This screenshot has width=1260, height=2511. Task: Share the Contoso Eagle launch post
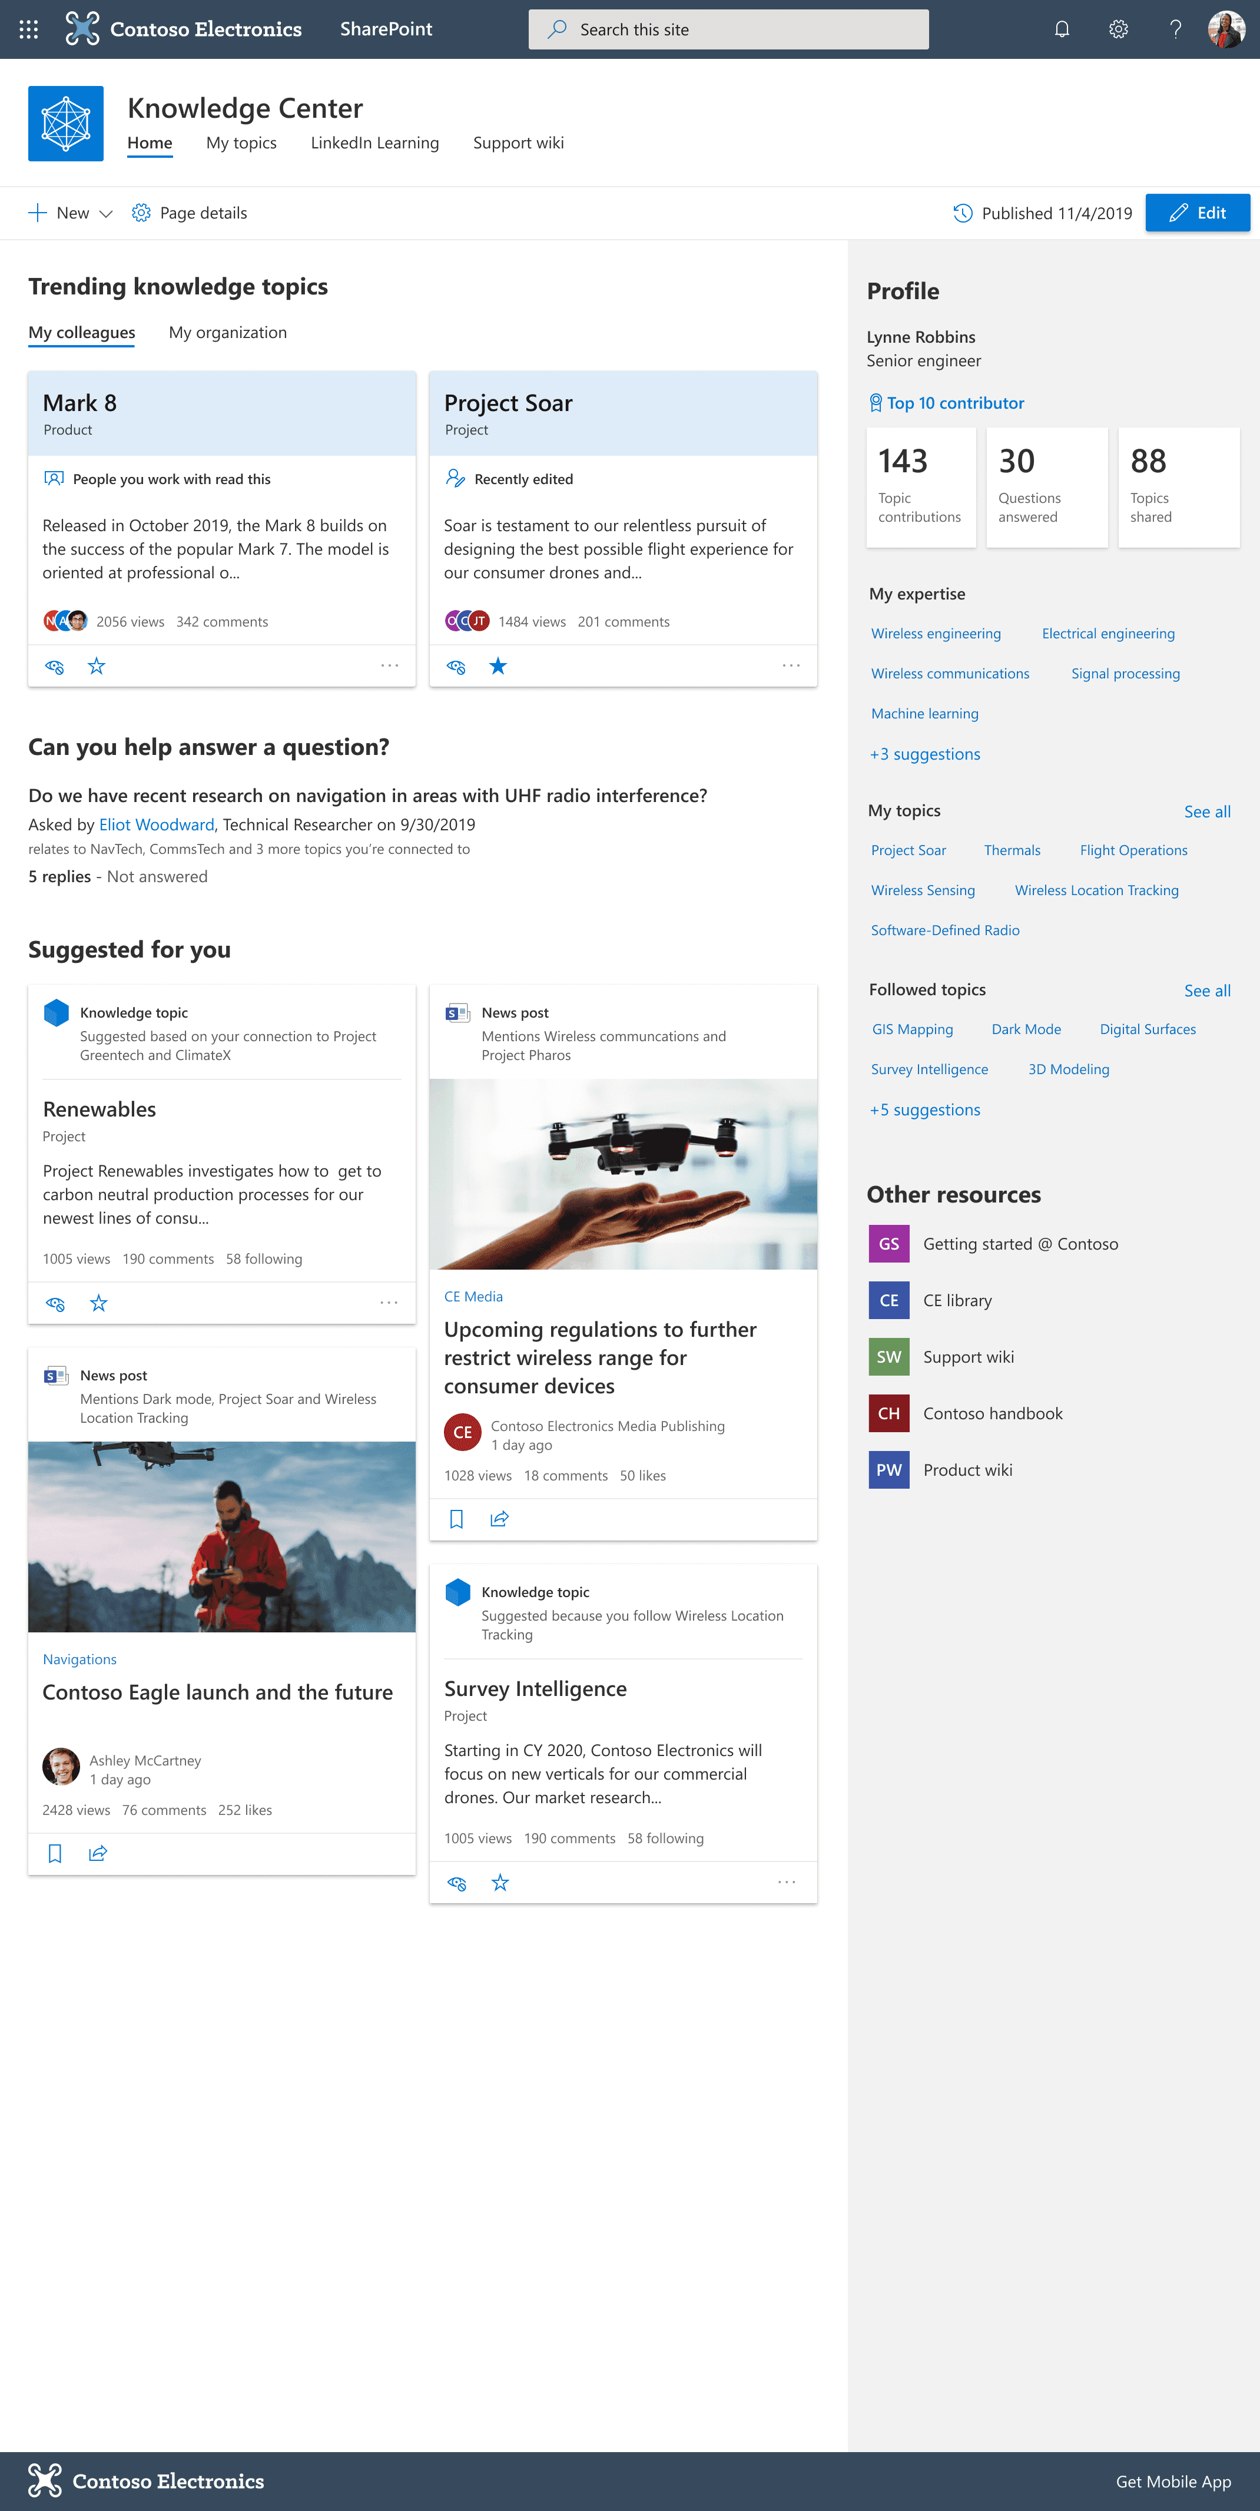coord(98,1853)
